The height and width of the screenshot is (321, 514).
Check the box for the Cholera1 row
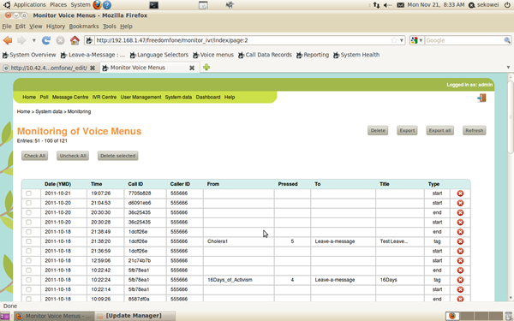tap(29, 241)
